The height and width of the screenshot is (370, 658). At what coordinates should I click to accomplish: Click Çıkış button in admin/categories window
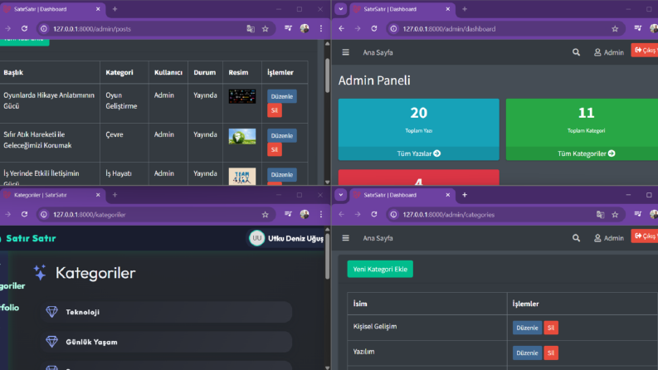(x=645, y=236)
